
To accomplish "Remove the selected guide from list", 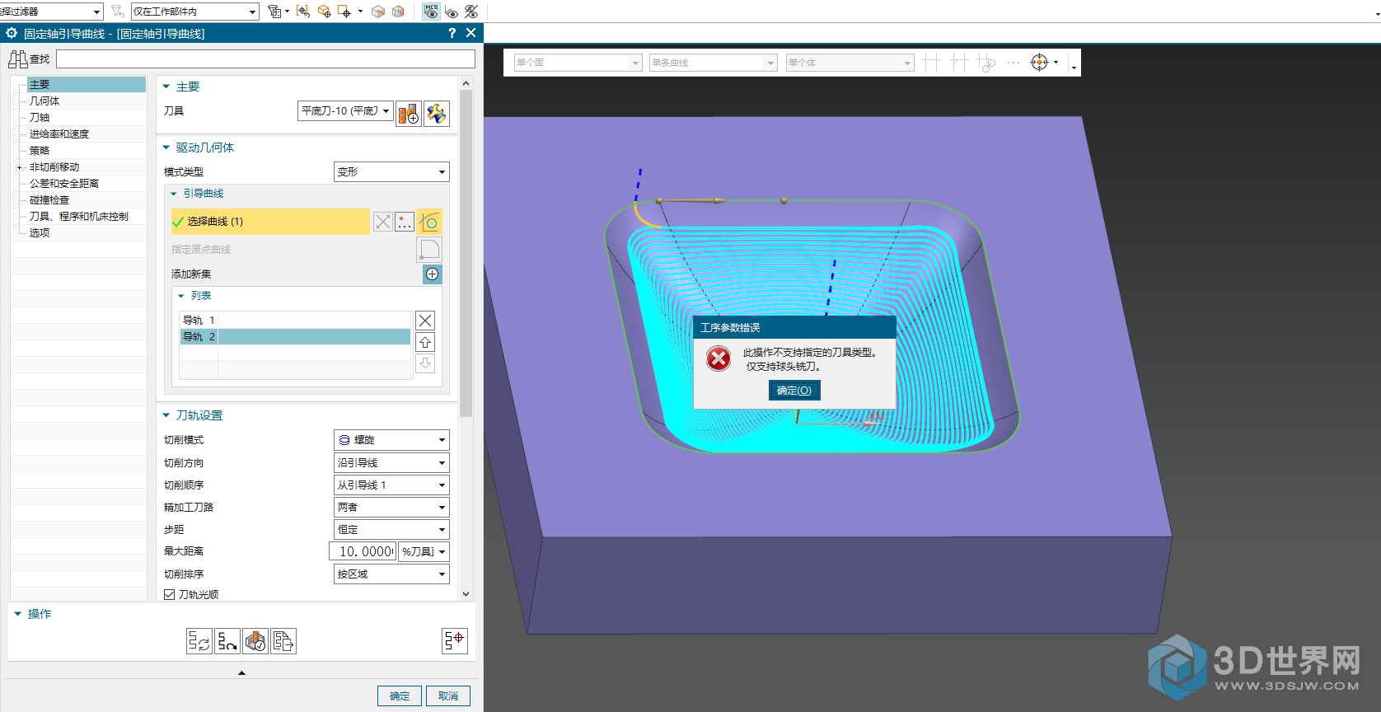I will coord(425,321).
